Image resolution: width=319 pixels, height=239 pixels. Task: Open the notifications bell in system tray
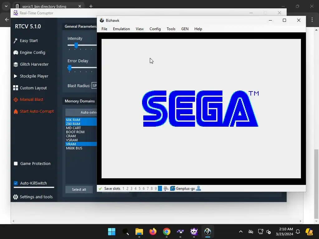click(298, 232)
